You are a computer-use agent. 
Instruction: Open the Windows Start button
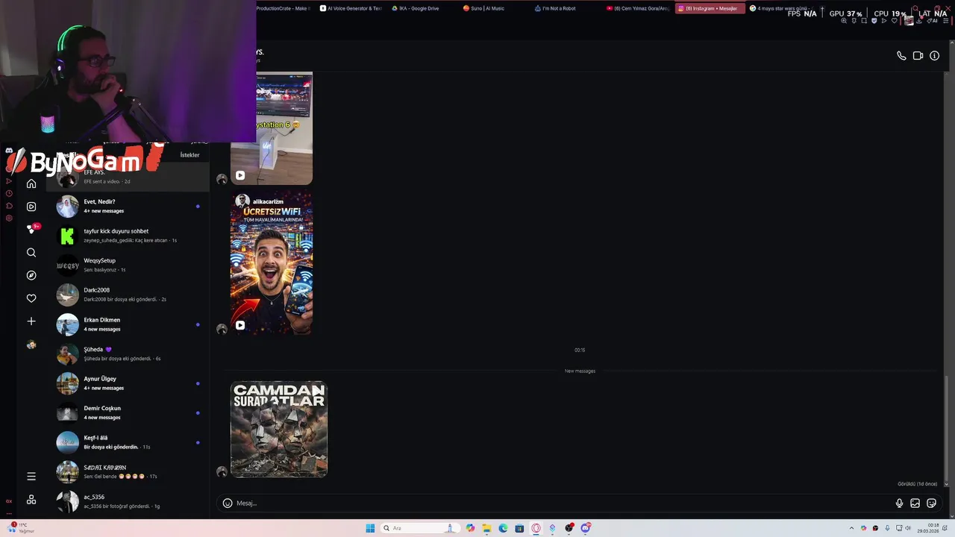[370, 528]
